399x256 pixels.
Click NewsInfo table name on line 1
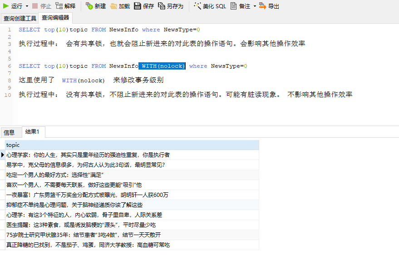[123, 30]
